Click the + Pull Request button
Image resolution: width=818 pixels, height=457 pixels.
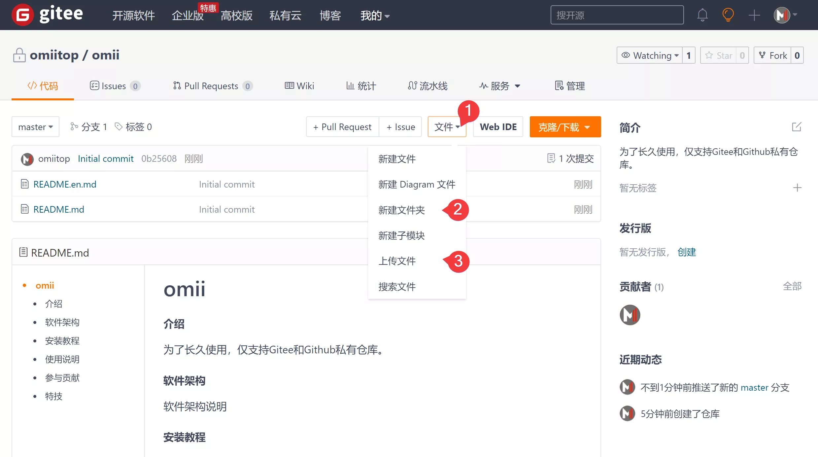[x=342, y=127]
